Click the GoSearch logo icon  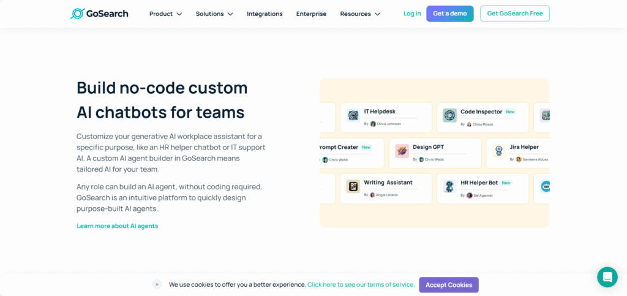coord(78,13)
